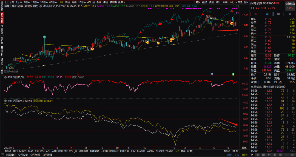Viewport: 296px width, 157px height.
Task: Open 技术分析 sidebar tab
Action: (2, 18)
